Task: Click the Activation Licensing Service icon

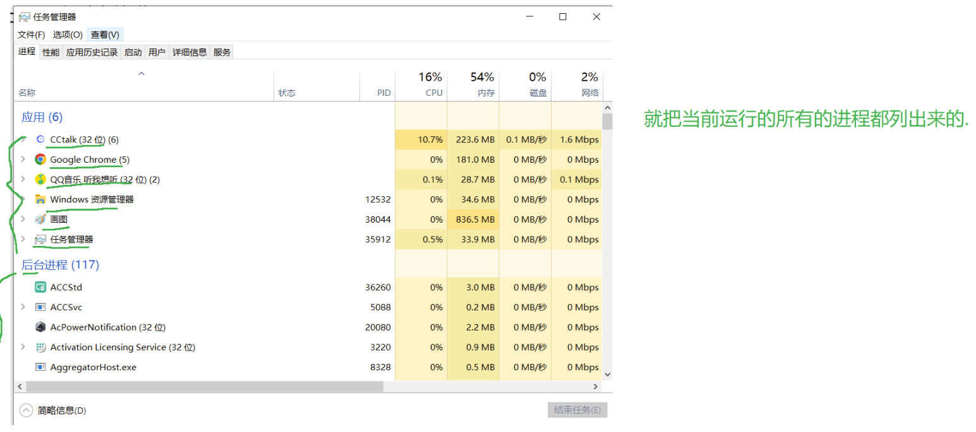Action: click(40, 347)
